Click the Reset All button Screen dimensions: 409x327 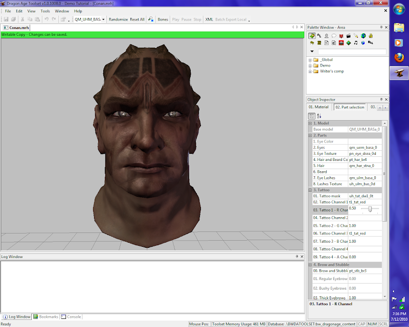(137, 19)
